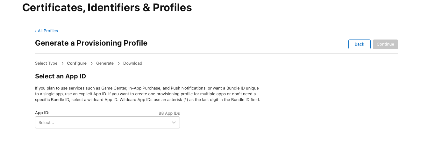Jump to the Download breadcrumb step

click(132, 63)
